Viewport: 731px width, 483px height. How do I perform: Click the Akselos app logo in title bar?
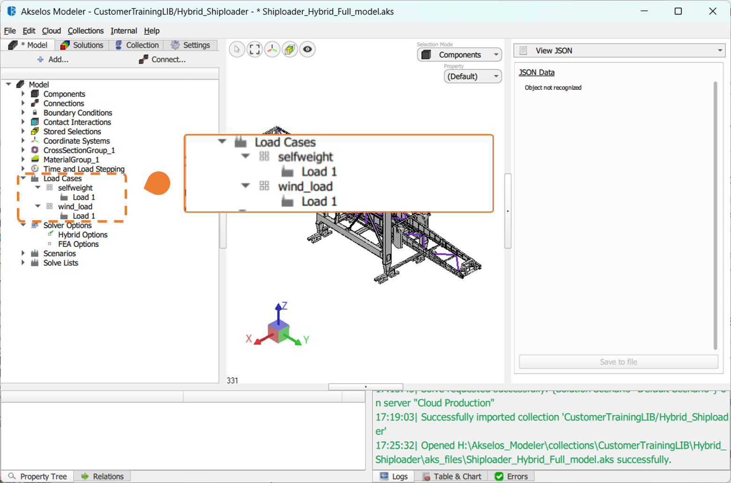click(x=11, y=11)
